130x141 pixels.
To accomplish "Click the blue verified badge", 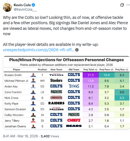I will coord(33,5).
